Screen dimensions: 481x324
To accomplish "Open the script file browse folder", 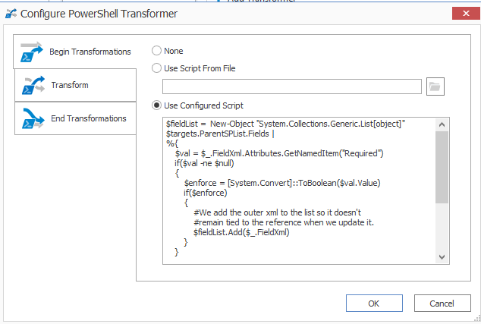I will click(x=435, y=87).
